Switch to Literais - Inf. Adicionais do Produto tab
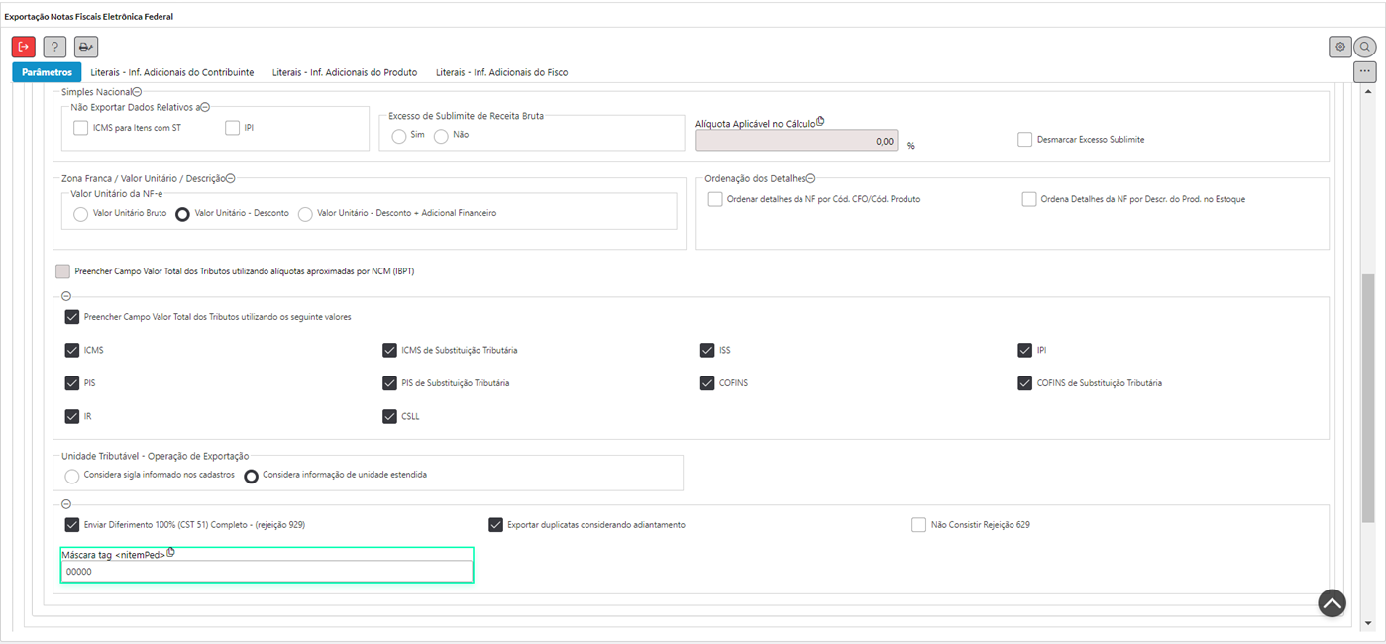Image resolution: width=1386 pixels, height=644 pixels. click(x=345, y=72)
